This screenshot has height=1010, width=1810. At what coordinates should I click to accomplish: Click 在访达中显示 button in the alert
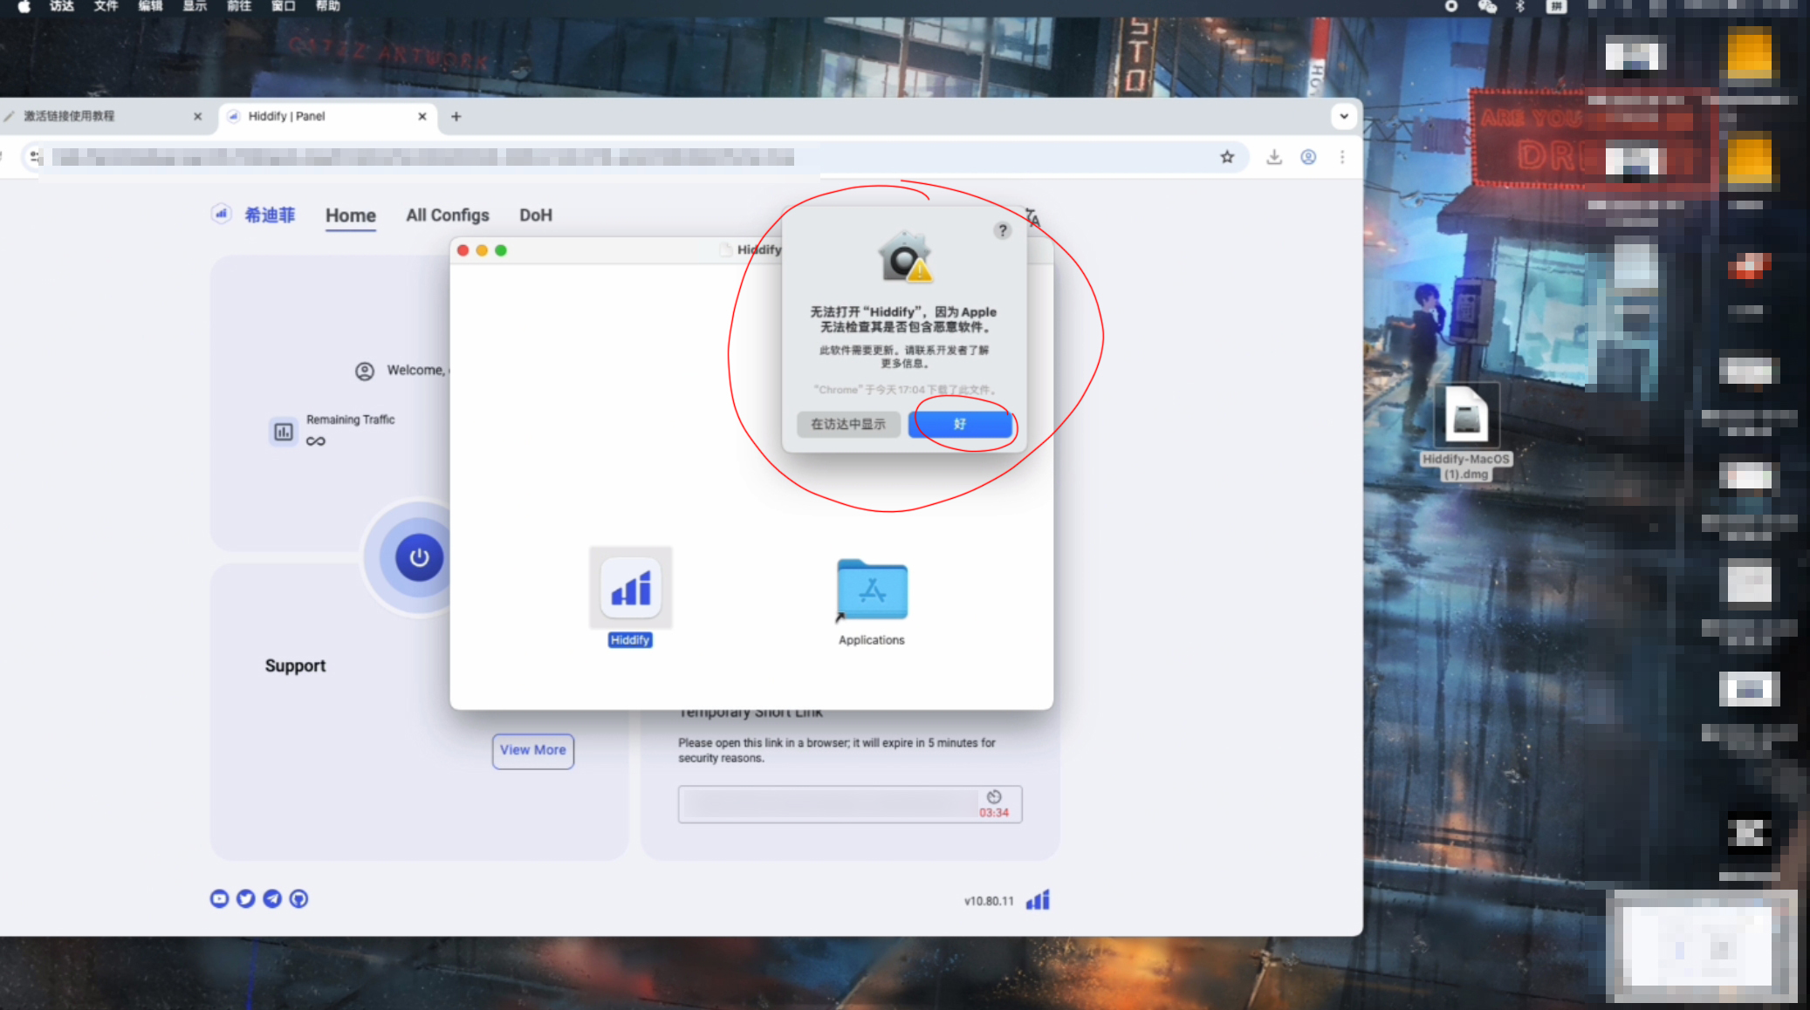point(848,424)
